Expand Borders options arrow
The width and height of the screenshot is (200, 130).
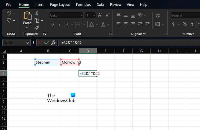coord(85,24)
